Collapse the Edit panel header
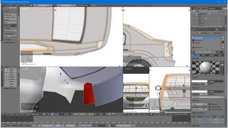Image resolution: width=228 pixels, height=128 pixels. pos(7,11)
